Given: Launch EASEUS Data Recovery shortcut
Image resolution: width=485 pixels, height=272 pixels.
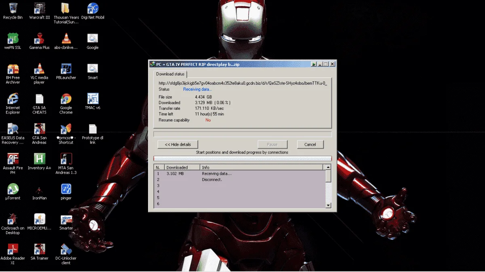Looking at the screenshot, I should pos(13,134).
